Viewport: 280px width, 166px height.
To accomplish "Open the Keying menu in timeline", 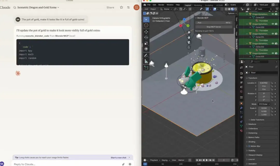I will (x=165, y=160).
